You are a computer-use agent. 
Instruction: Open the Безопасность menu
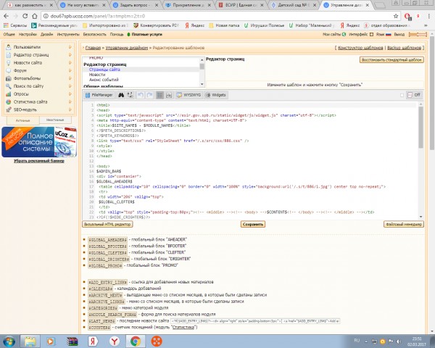pos(94,34)
